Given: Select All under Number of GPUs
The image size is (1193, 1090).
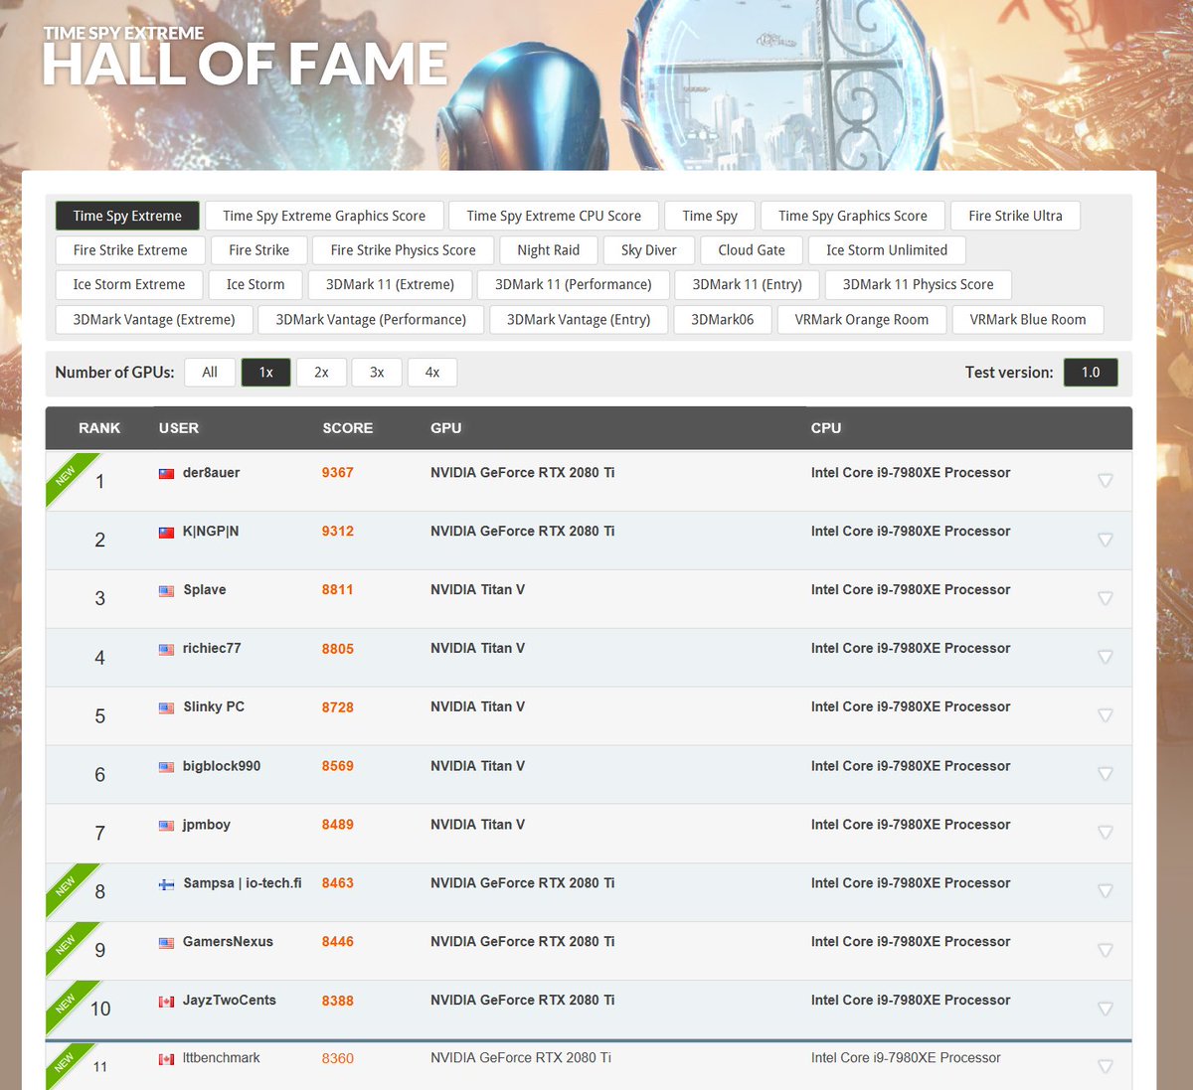Looking at the screenshot, I should point(210,373).
